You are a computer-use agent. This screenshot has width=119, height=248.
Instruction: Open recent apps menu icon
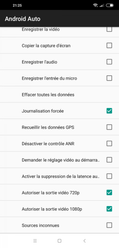coord(35,241)
